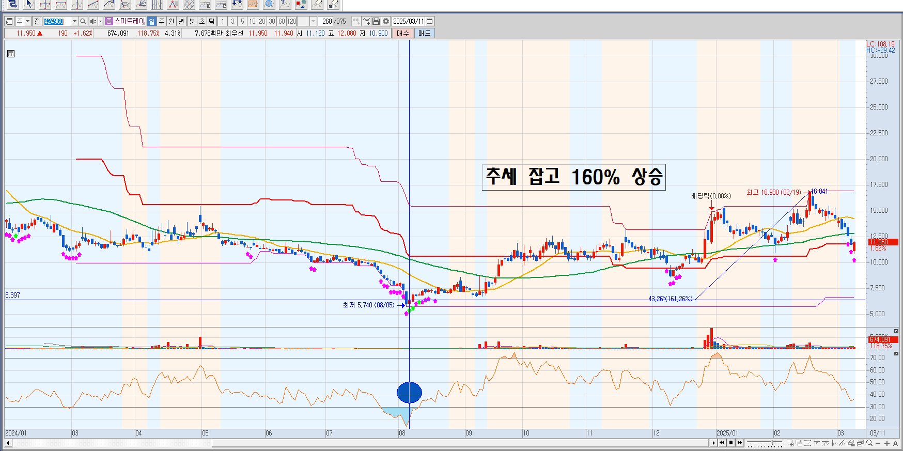
Task: Select the crosshair line drawing tool
Action: pyautogui.click(x=45, y=4)
